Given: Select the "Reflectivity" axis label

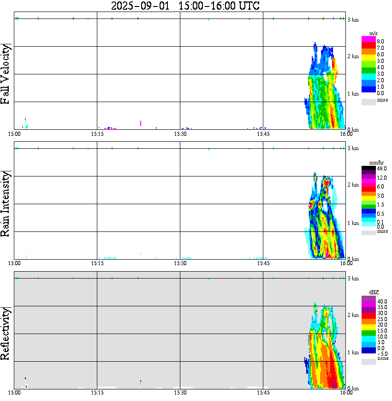Looking at the screenshot, I should click(6, 334).
